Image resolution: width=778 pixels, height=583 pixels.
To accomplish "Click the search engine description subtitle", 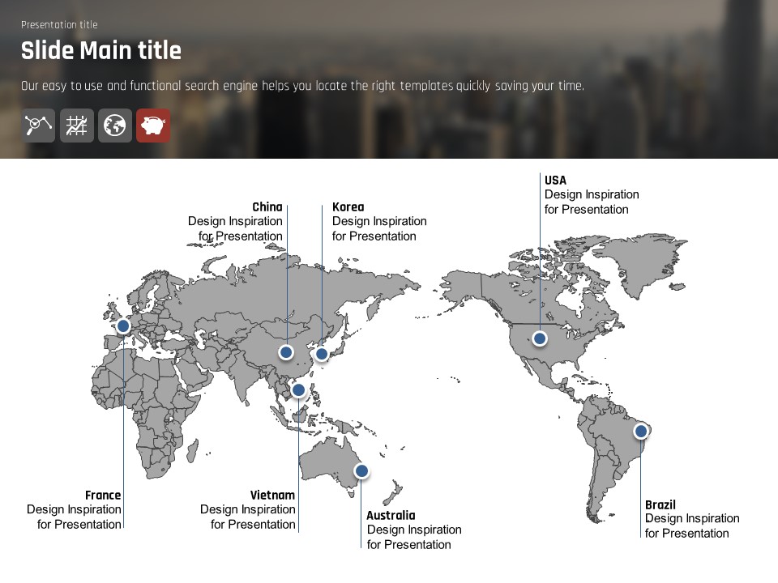I will pyautogui.click(x=302, y=86).
